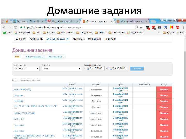
Task: Click the start date field 03.10.2016
Action: (x=96, y=68)
